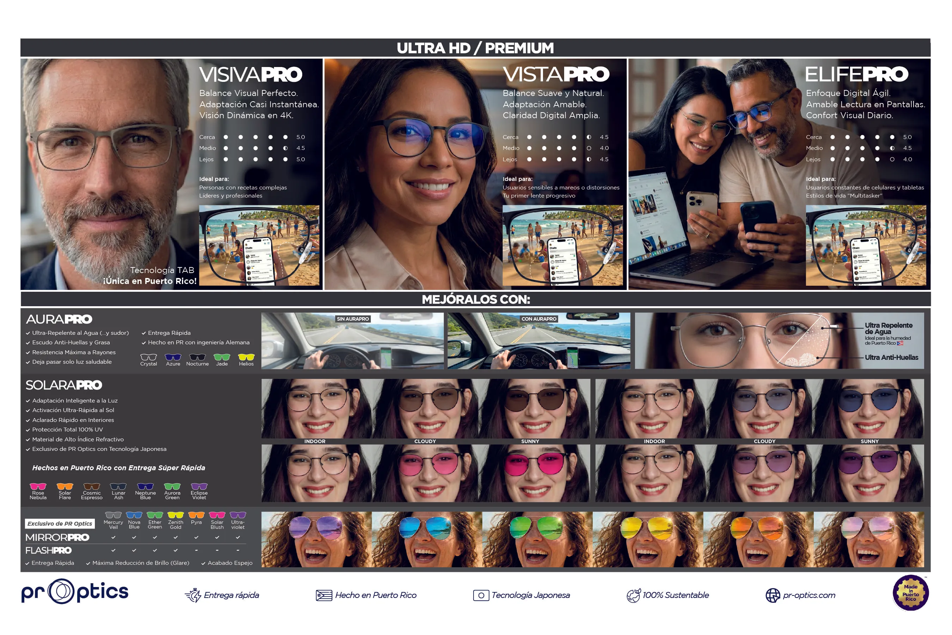Click the ELIFEPRO title
Viewport: 952px width, 635px height.
click(857, 74)
